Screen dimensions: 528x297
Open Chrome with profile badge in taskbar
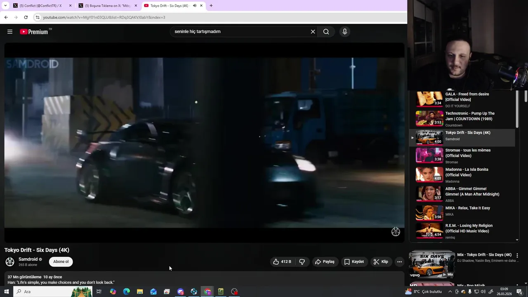click(207, 292)
